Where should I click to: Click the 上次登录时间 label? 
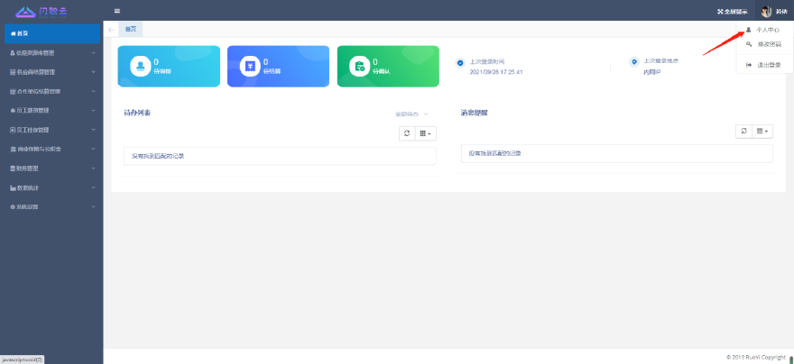(x=487, y=61)
